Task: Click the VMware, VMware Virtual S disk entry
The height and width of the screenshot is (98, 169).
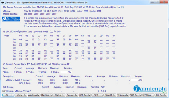Action: tap(18, 91)
